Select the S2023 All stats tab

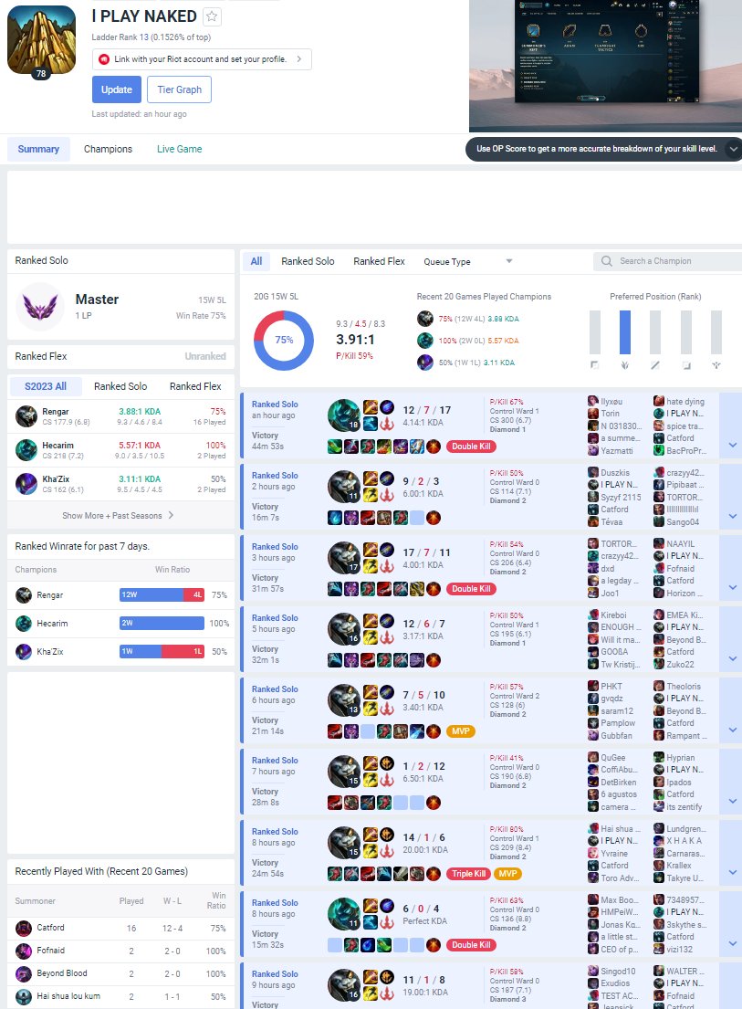pos(46,386)
